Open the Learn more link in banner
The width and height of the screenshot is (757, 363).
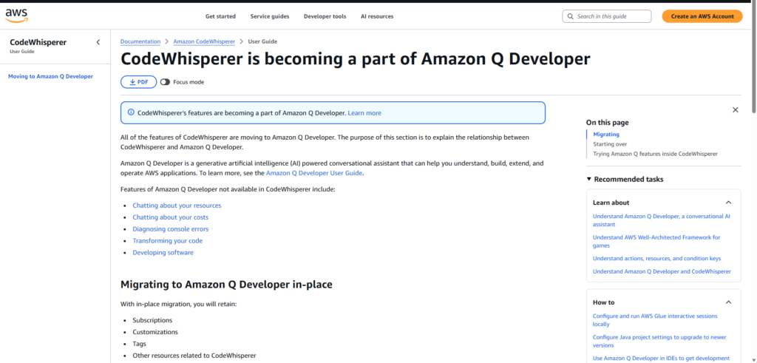click(364, 113)
